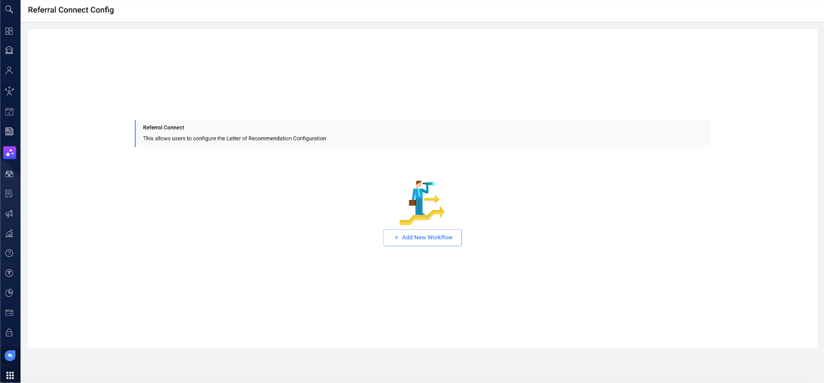Click the news article icon in sidebar
Viewport: 824px width, 383px height.
pyautogui.click(x=9, y=132)
